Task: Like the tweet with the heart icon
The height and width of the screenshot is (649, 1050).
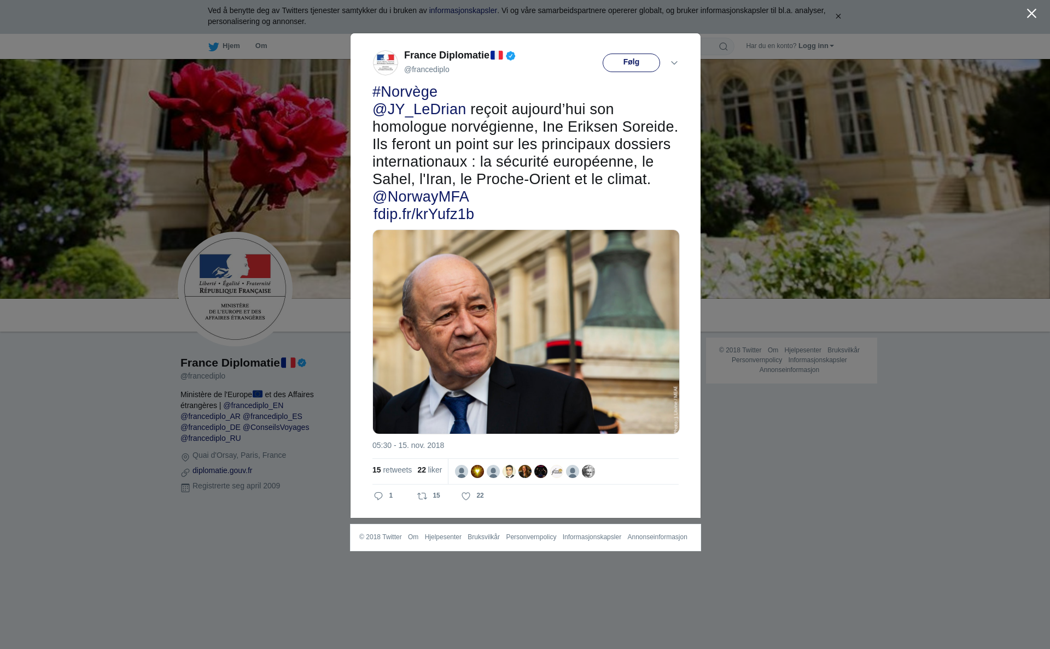Action: [466, 496]
